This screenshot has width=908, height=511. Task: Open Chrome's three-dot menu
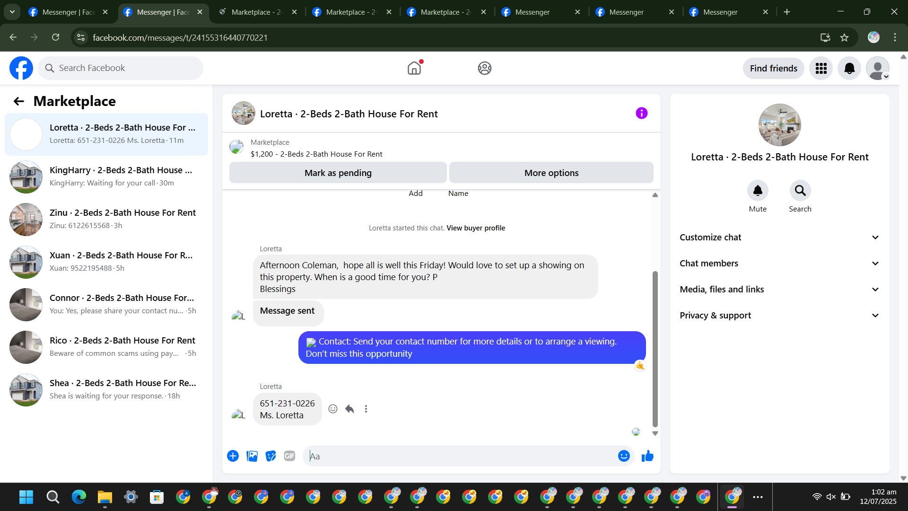pyautogui.click(x=895, y=37)
